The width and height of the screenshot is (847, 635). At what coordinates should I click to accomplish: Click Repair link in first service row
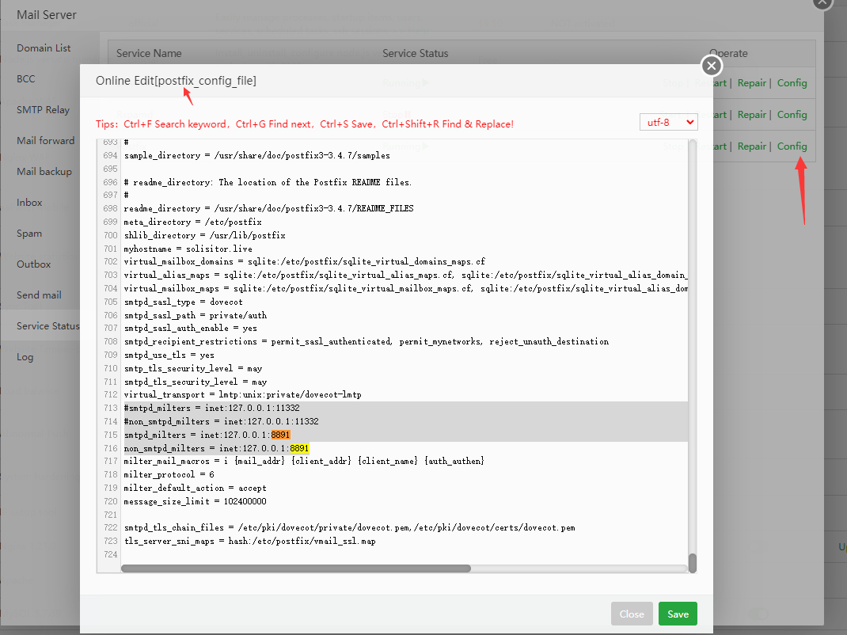(752, 82)
